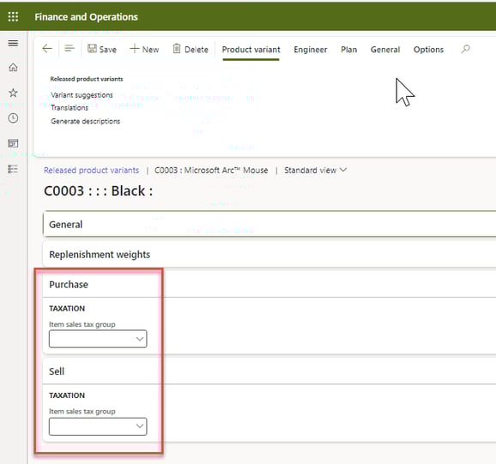496x464 pixels.
Task: Switch to the Engineer tab
Action: coord(311,50)
